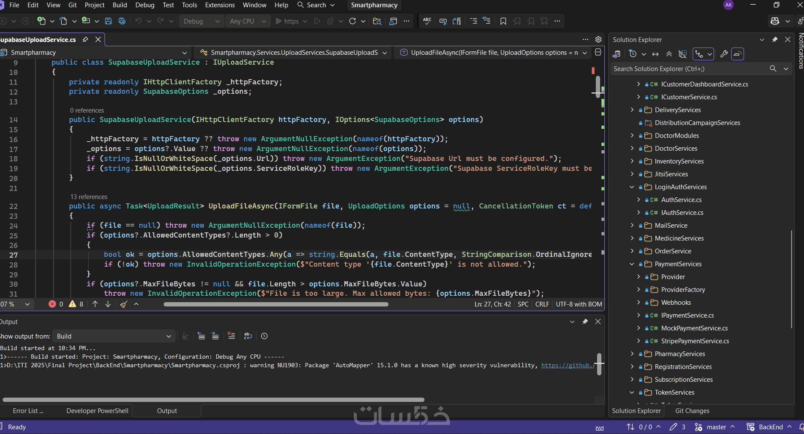This screenshot has width=804, height=434.
Task: Select AuthService.cs in Solution Explorer
Action: point(681,200)
